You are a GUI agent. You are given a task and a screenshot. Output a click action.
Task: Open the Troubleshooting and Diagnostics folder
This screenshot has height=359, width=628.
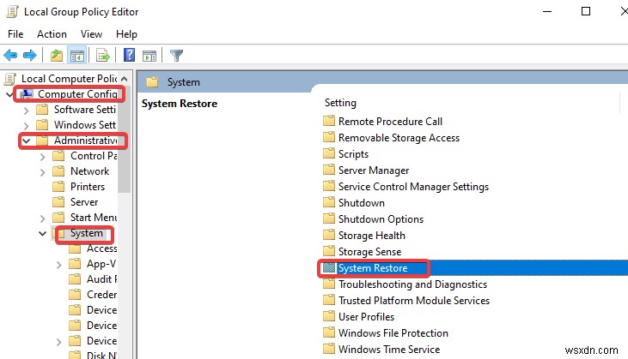412,284
